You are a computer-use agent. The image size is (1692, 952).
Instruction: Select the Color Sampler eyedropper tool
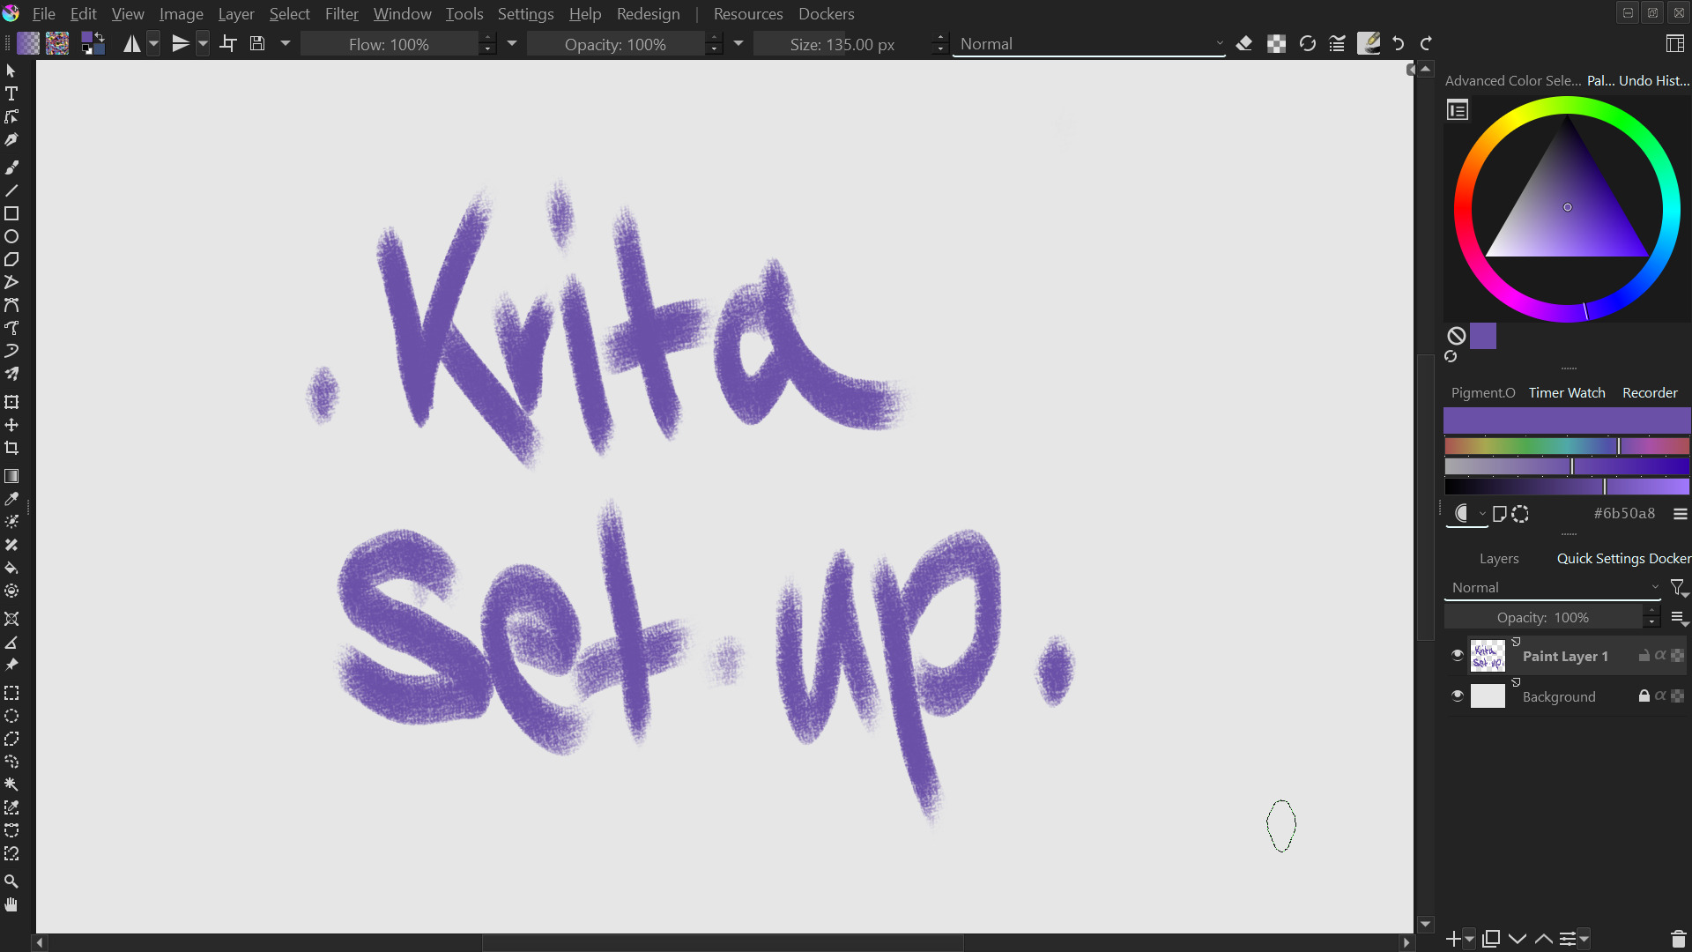point(11,499)
